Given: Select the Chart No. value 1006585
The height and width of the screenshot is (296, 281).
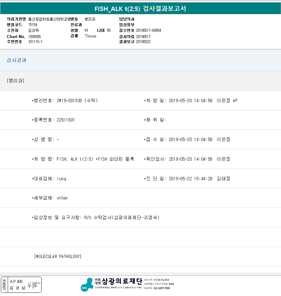Looking at the screenshot, I should tap(35, 37).
